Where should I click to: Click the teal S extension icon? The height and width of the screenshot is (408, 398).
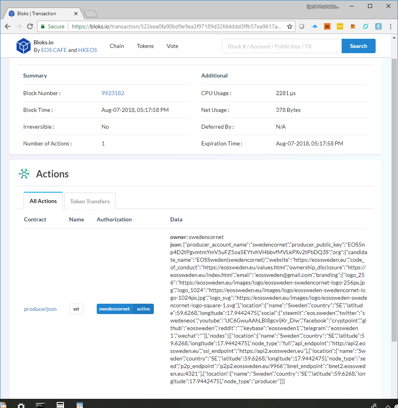pos(378,26)
